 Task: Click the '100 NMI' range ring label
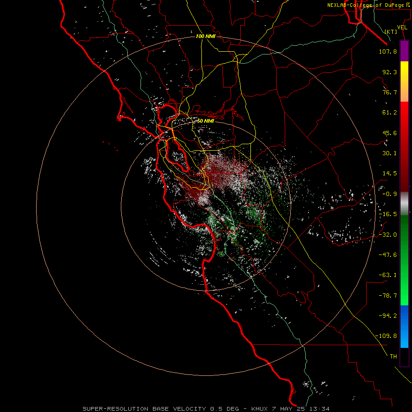pos(206,36)
